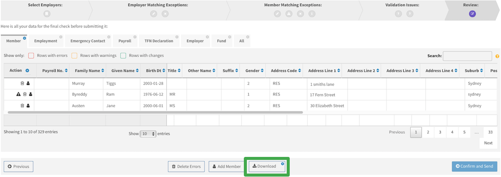Open member details for Murray Tiggs via person icon

tap(28, 83)
